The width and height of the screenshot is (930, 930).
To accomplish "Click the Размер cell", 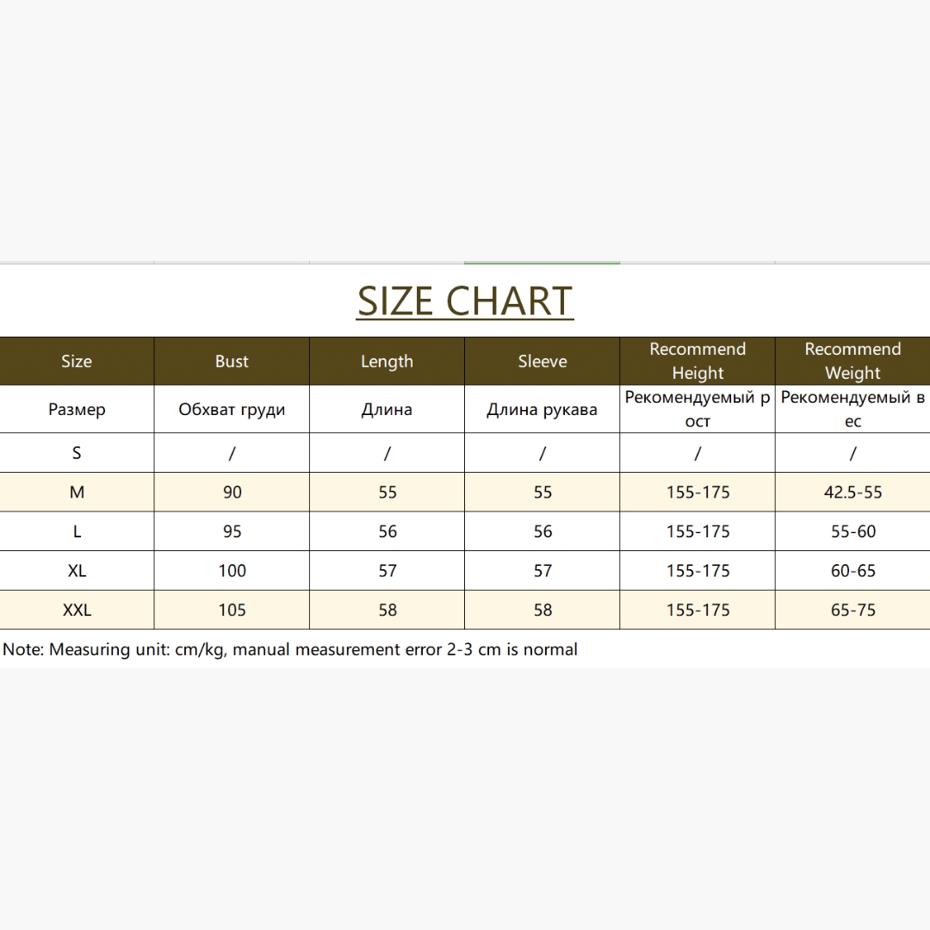I will tap(77, 409).
